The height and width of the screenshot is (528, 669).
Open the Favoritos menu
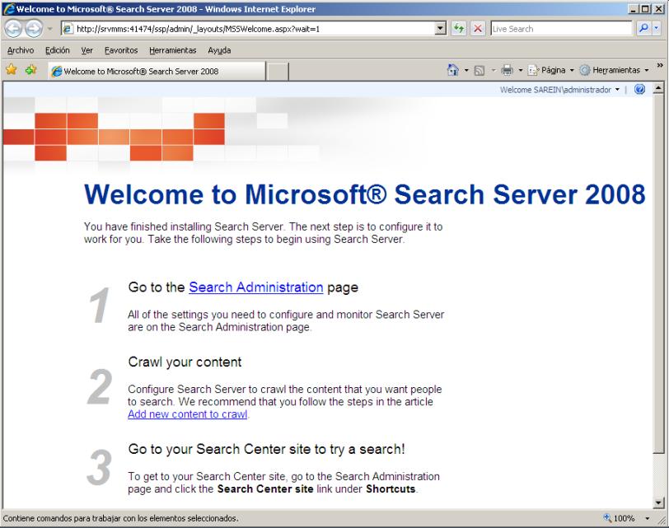coord(121,50)
